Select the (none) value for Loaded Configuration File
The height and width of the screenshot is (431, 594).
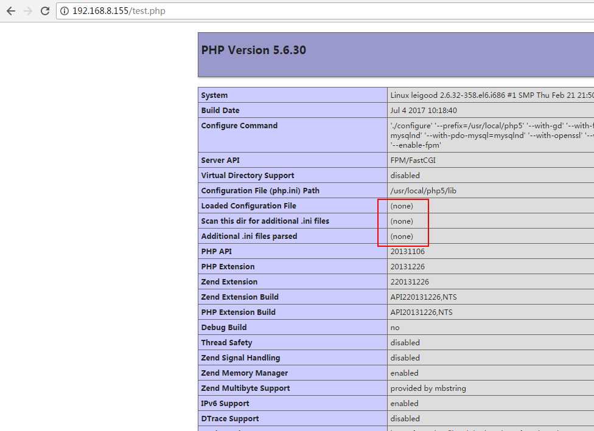402,206
